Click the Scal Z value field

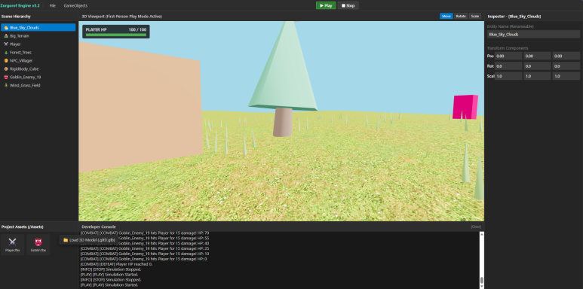566,76
